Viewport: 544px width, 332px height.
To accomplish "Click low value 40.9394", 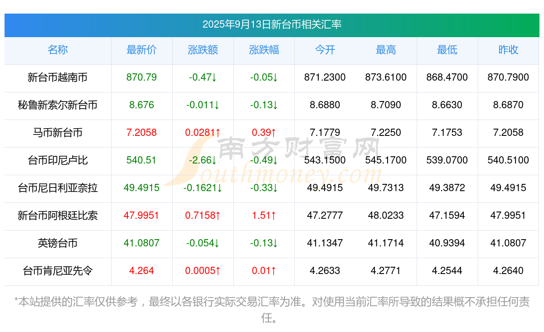I will pyautogui.click(x=447, y=243).
